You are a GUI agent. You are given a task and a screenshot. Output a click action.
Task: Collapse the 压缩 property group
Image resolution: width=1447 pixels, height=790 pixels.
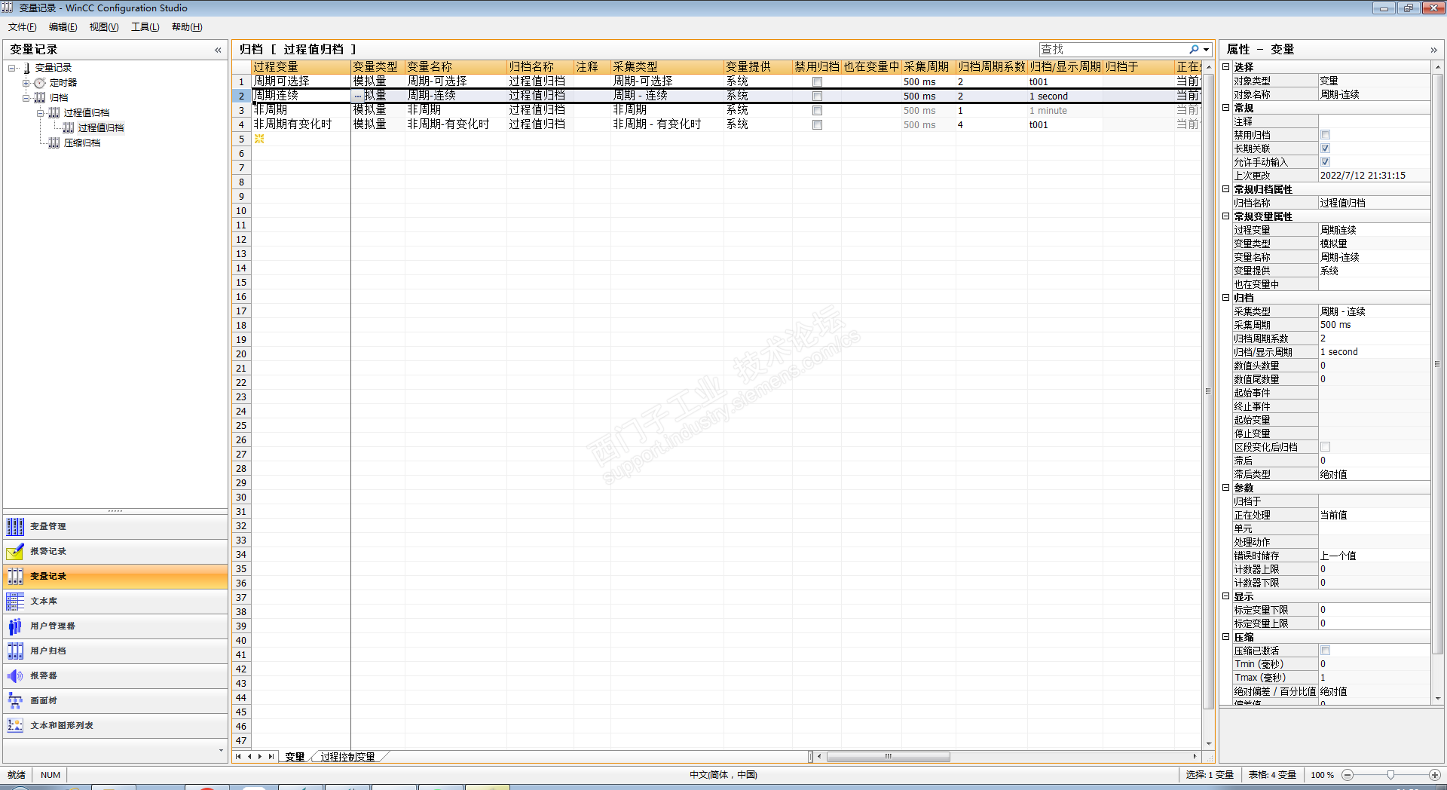[x=1226, y=637]
